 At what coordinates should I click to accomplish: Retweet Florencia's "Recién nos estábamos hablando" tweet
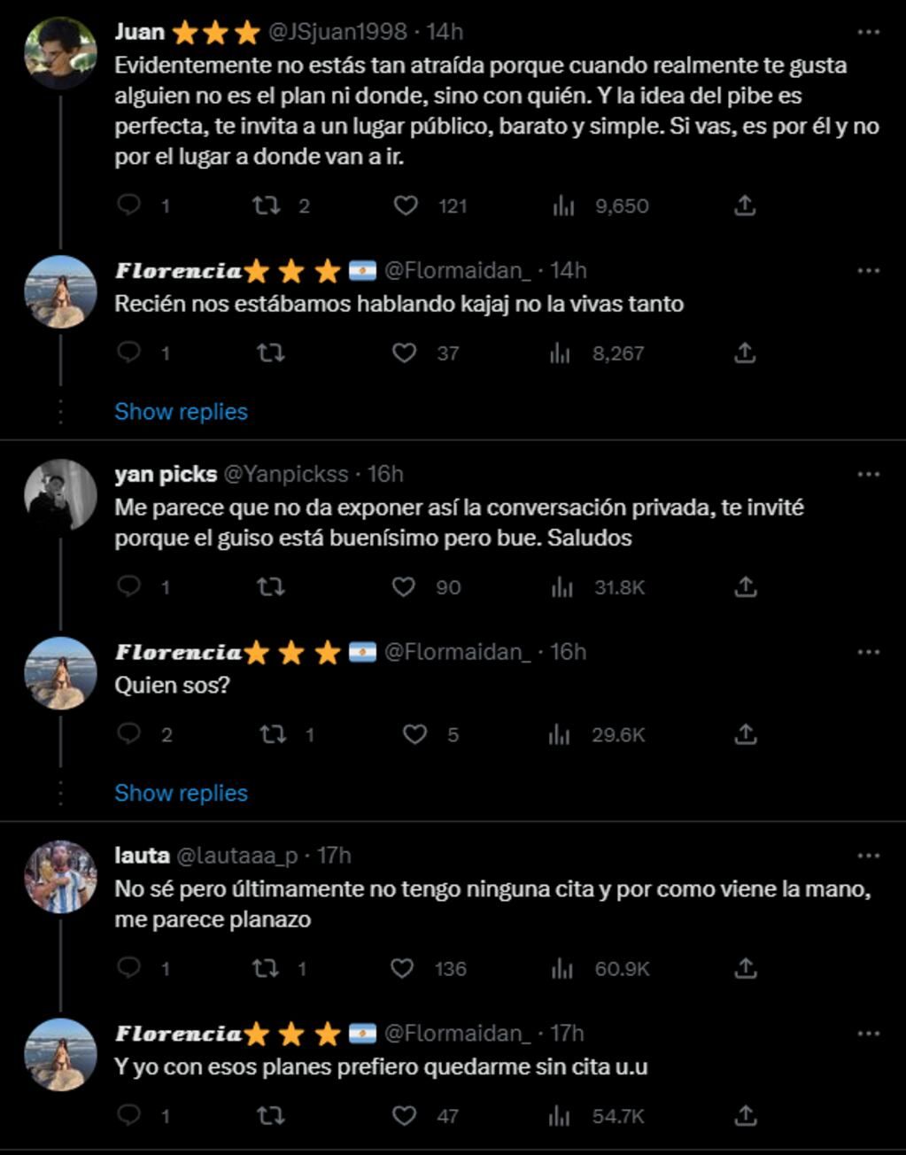click(x=273, y=352)
